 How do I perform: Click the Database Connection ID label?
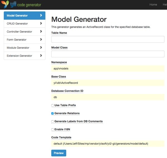click(67, 91)
